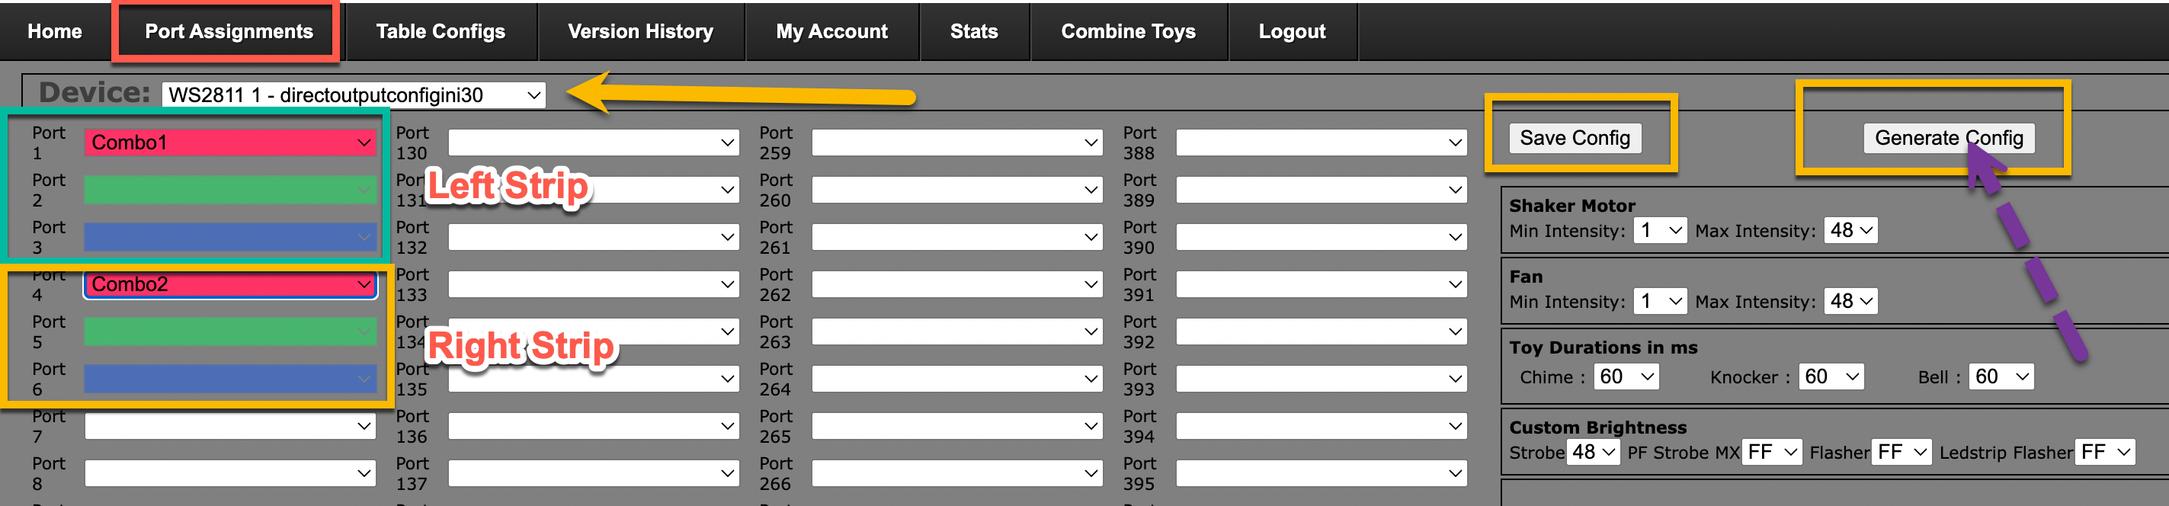The image size is (2169, 506).
Task: Open the Strobe brightness dropdown
Action: [x=1593, y=452]
